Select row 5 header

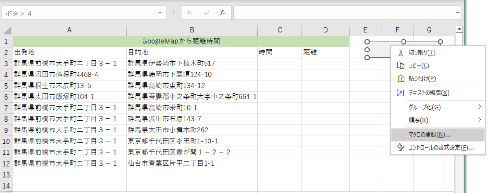[x=7, y=86]
